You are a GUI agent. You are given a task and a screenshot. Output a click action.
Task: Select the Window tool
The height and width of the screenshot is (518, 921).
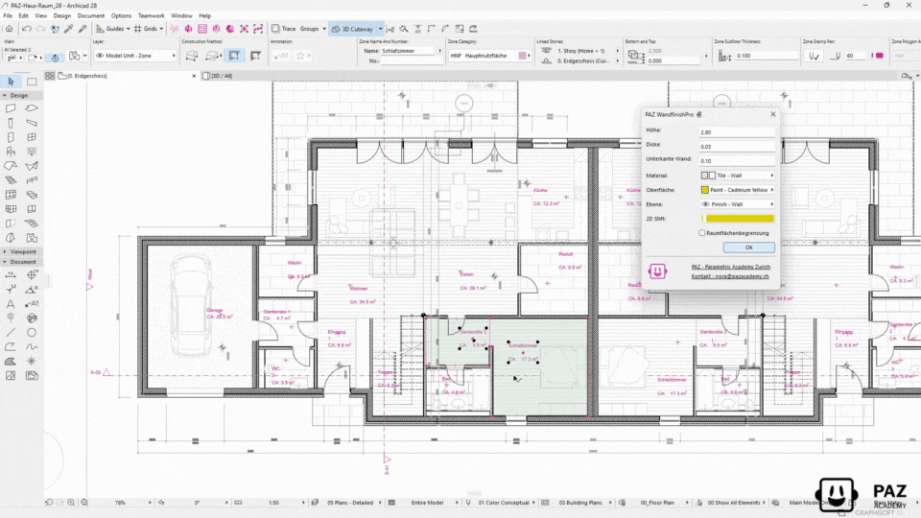32,137
